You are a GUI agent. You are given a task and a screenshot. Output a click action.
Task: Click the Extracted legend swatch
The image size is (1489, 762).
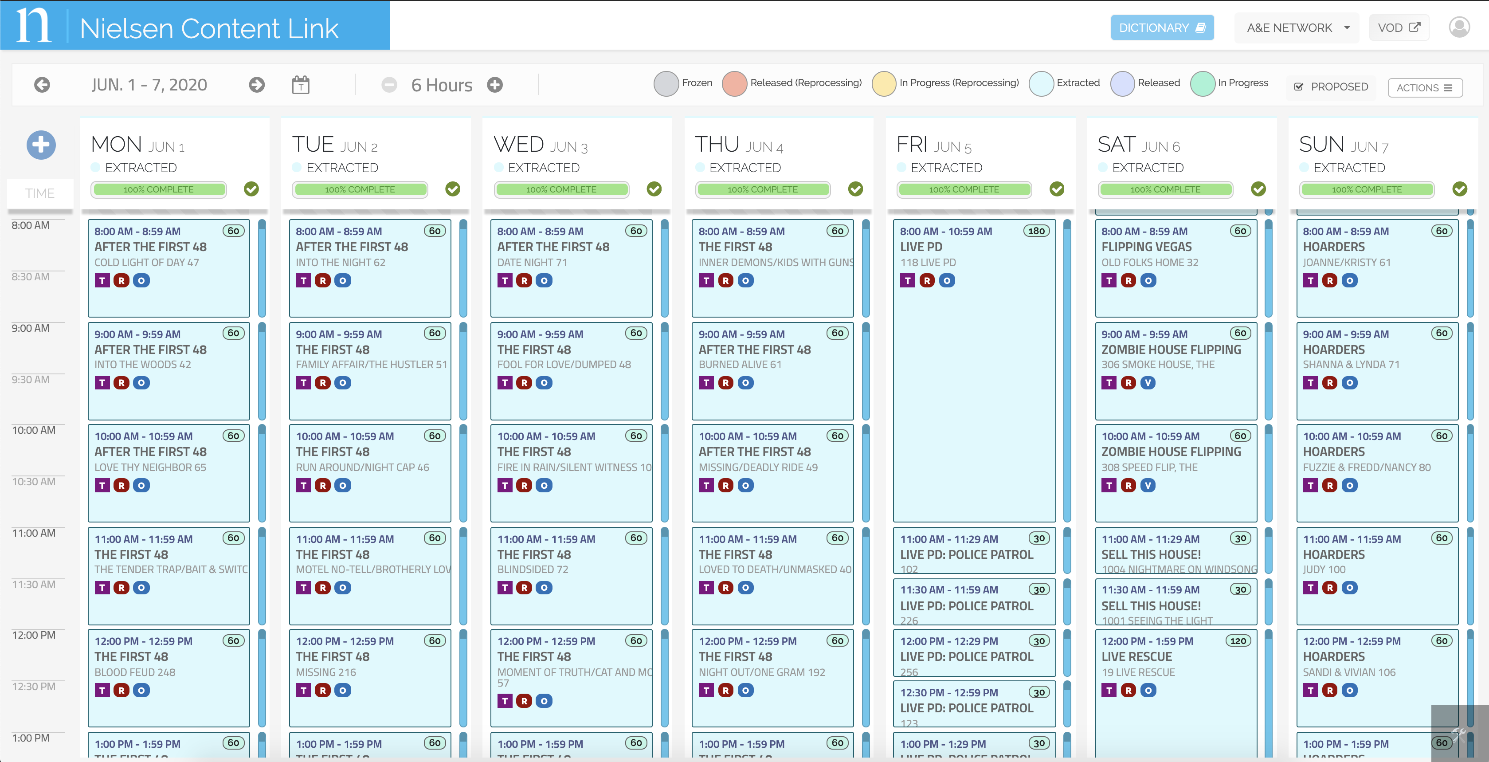[1041, 84]
